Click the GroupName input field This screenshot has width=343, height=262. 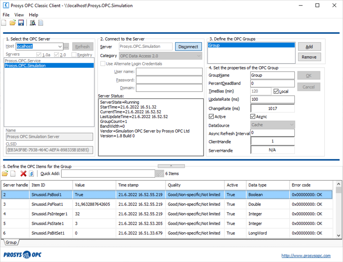point(273,75)
